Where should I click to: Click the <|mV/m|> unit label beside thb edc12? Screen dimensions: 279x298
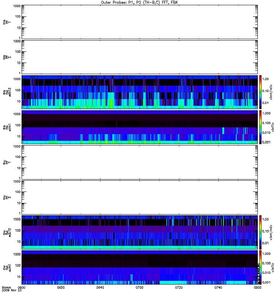pos(271,92)
